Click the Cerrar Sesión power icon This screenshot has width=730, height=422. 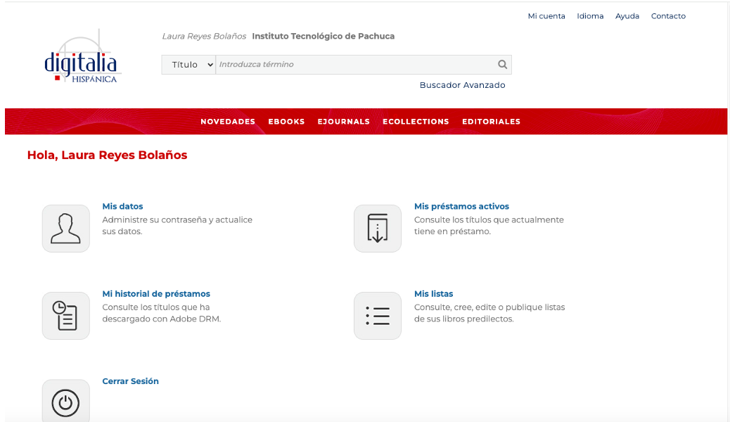[x=65, y=402]
